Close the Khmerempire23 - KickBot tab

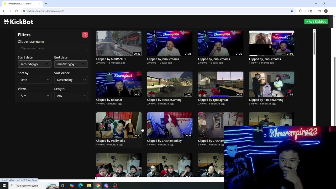pyautogui.click(x=40, y=4)
